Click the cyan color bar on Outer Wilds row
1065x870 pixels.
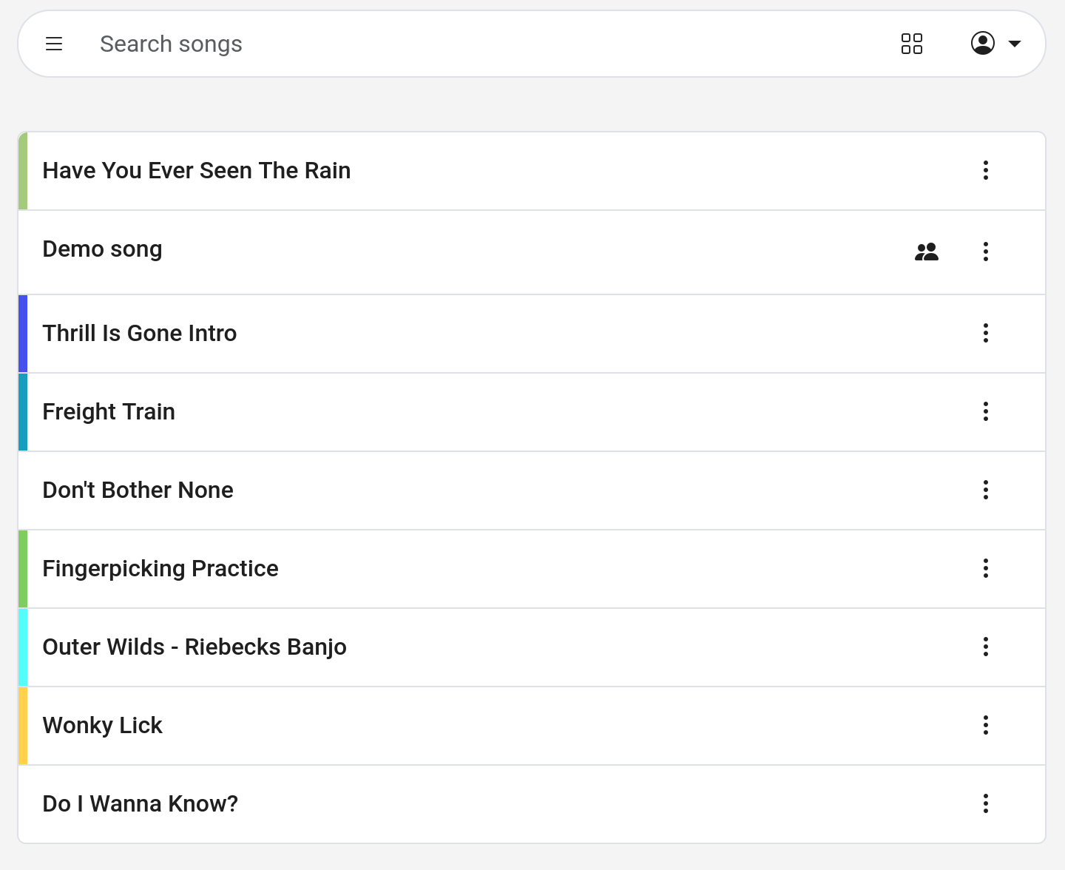tap(23, 647)
